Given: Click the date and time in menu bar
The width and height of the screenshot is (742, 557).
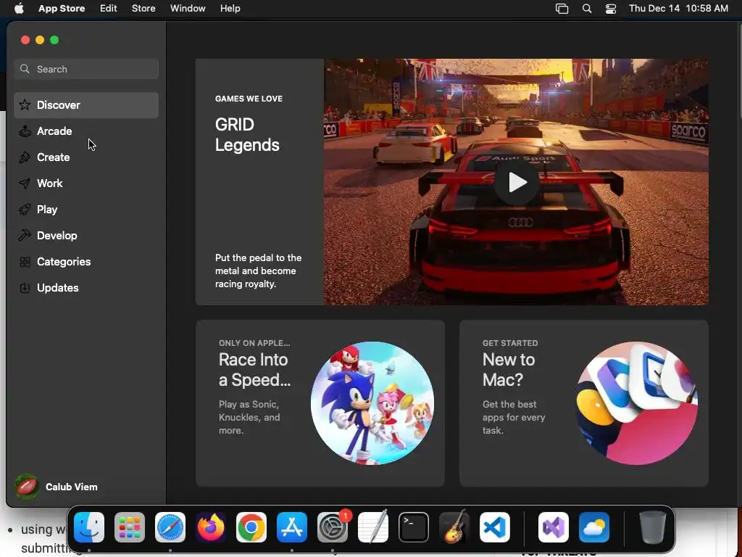Looking at the screenshot, I should click(678, 9).
